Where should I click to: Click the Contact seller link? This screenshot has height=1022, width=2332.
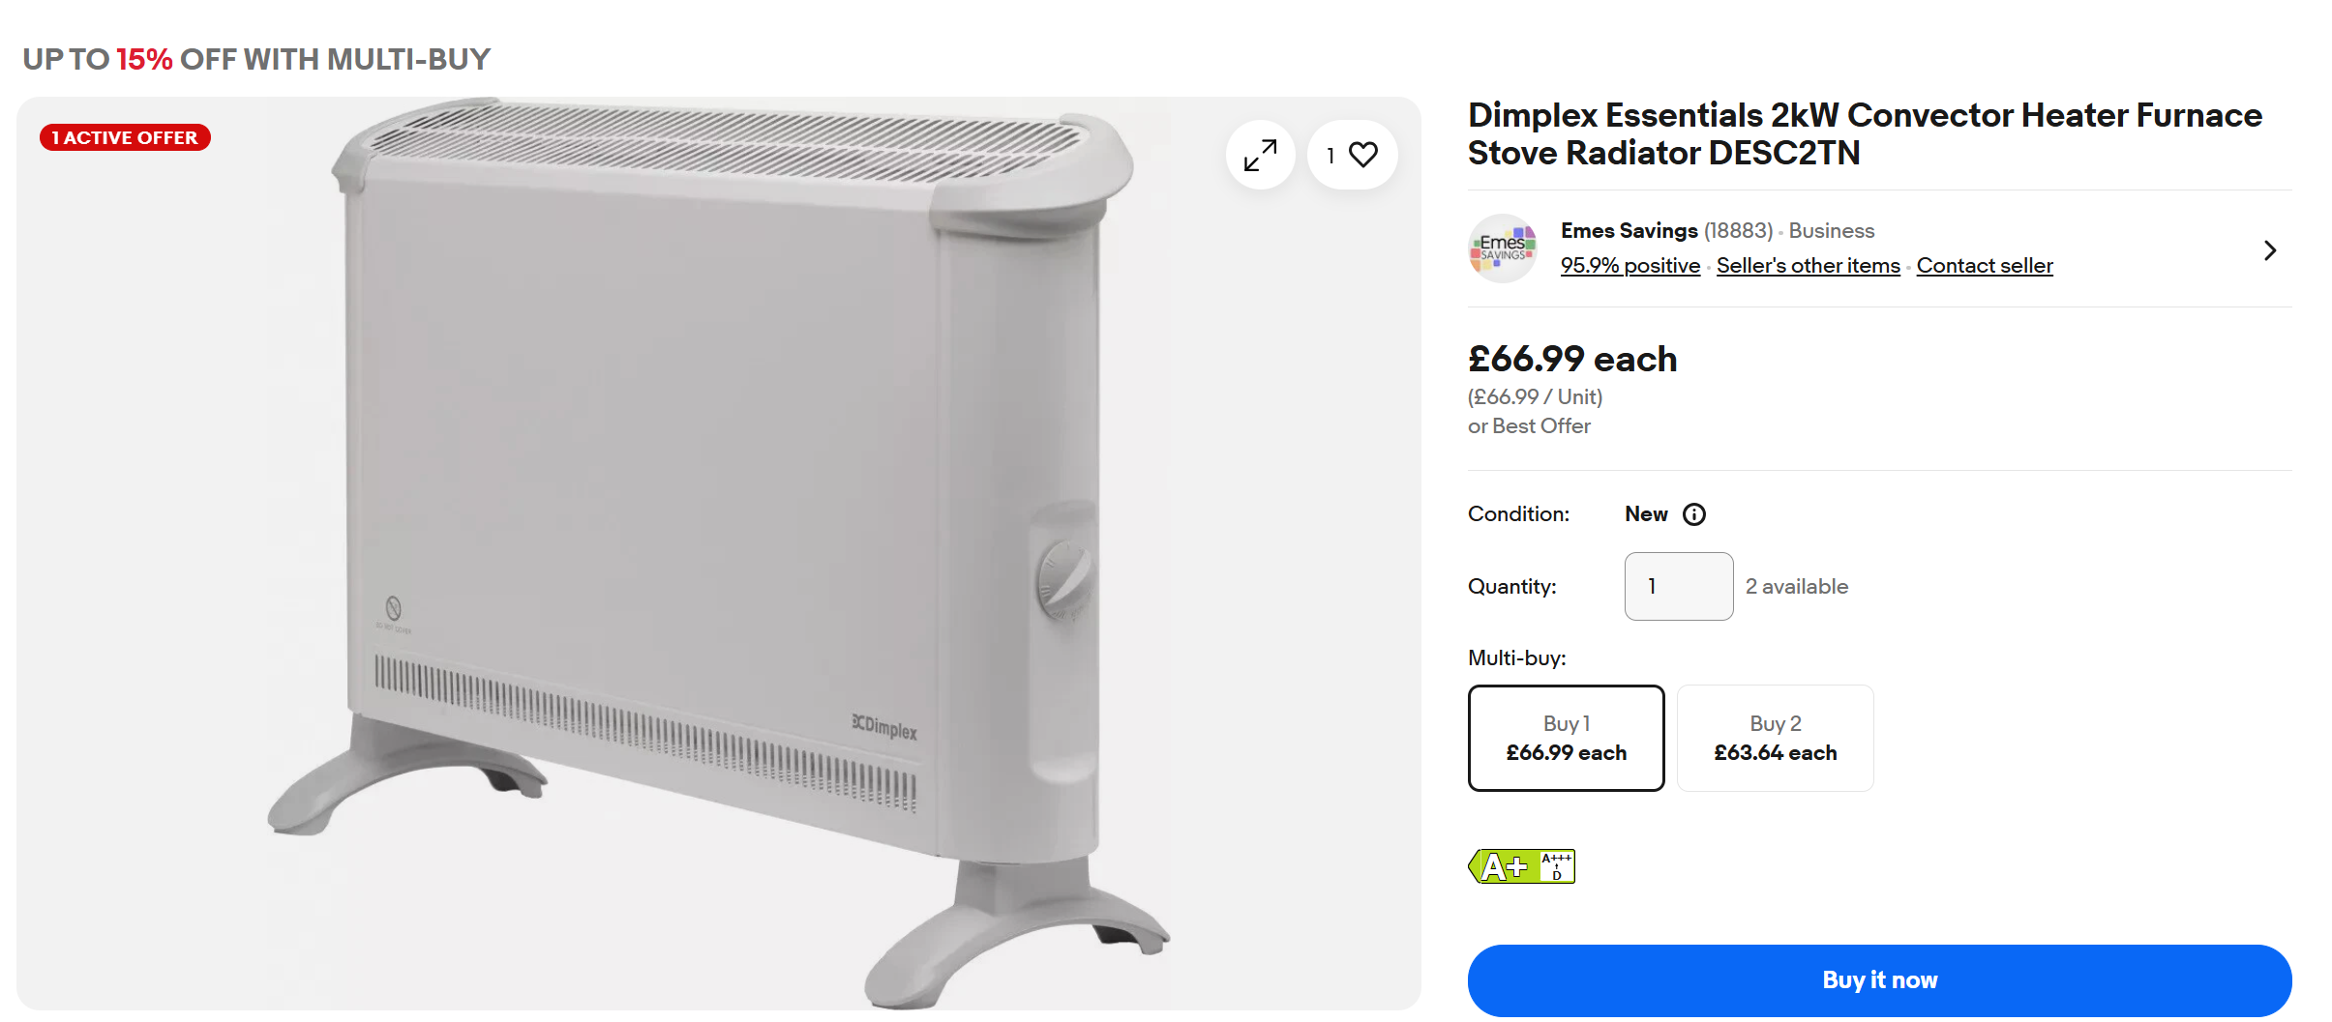pyautogui.click(x=1985, y=265)
